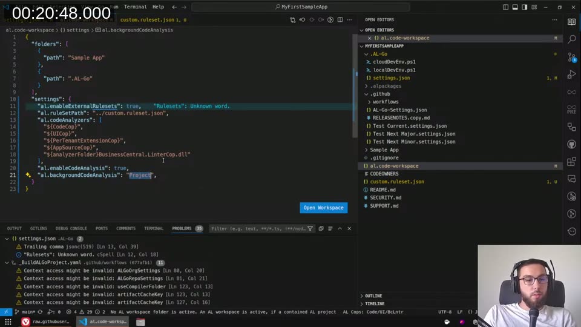
Task: Switch to Vivaldi raw.githubuser window in taskbar
Action: pyautogui.click(x=45, y=322)
